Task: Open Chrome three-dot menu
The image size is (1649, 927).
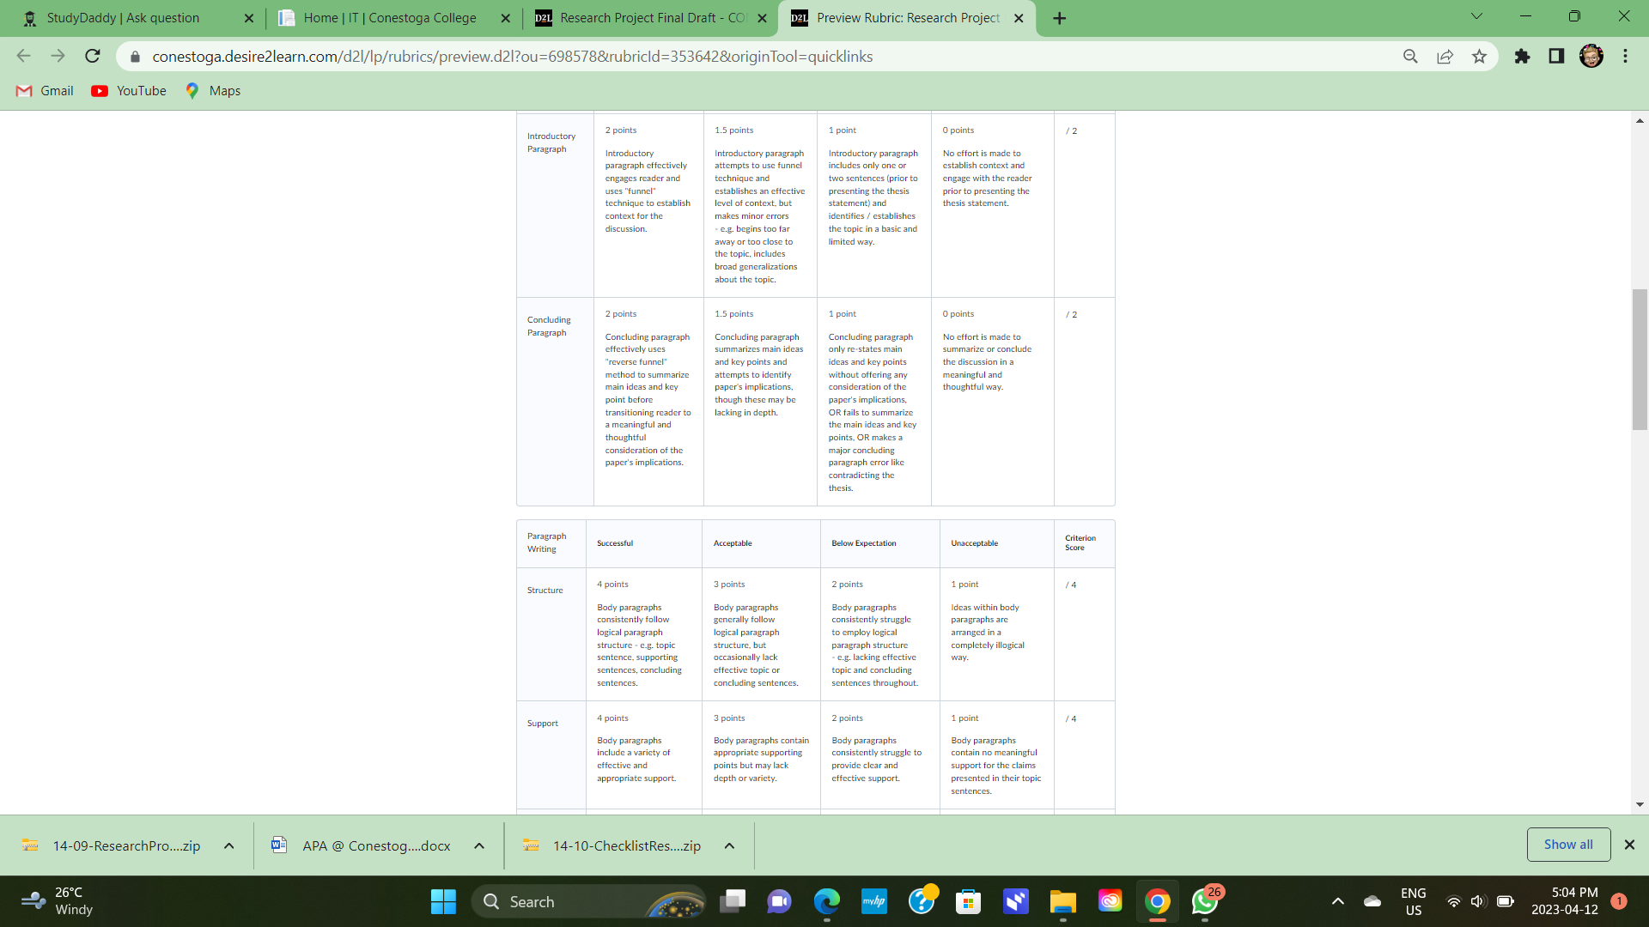Action: [x=1625, y=57]
